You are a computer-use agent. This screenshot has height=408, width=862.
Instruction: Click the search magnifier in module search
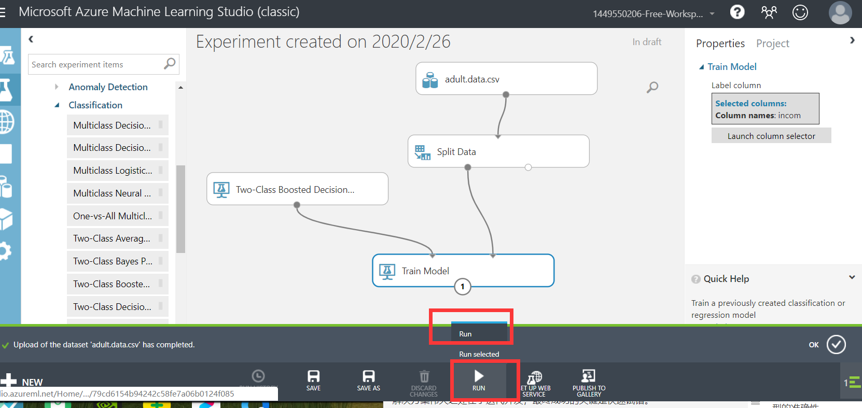point(170,64)
